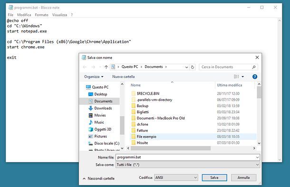Open the Organizza dropdown menu
The image size is (290, 187).
click(x=94, y=77)
